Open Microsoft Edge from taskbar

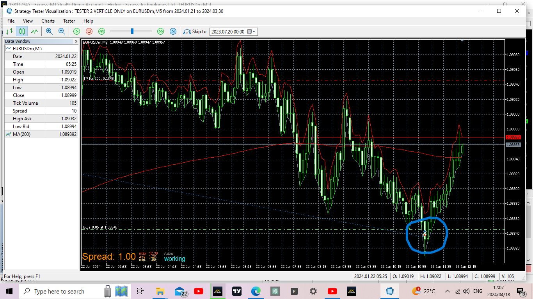[256, 291]
